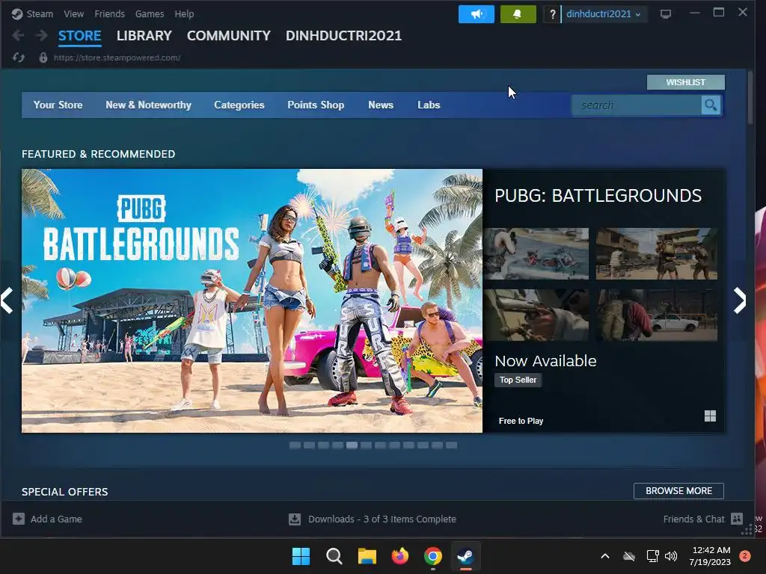Click the question mark help icon
This screenshot has height=574, width=766.
click(x=552, y=14)
